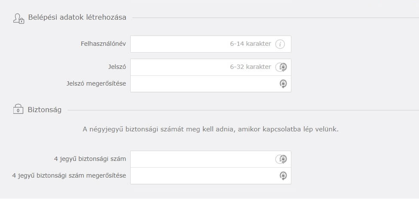Click the Belépési adatok létrehozása heading
419x199 pixels.
coord(77,18)
